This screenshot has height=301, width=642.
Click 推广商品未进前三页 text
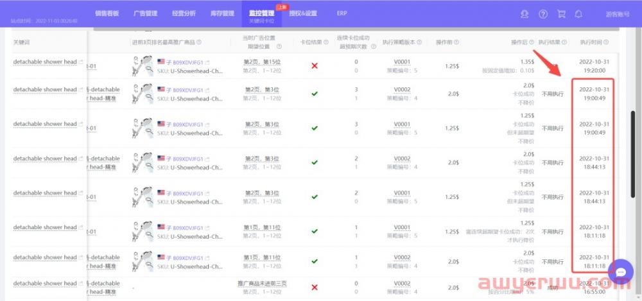[x=262, y=284]
